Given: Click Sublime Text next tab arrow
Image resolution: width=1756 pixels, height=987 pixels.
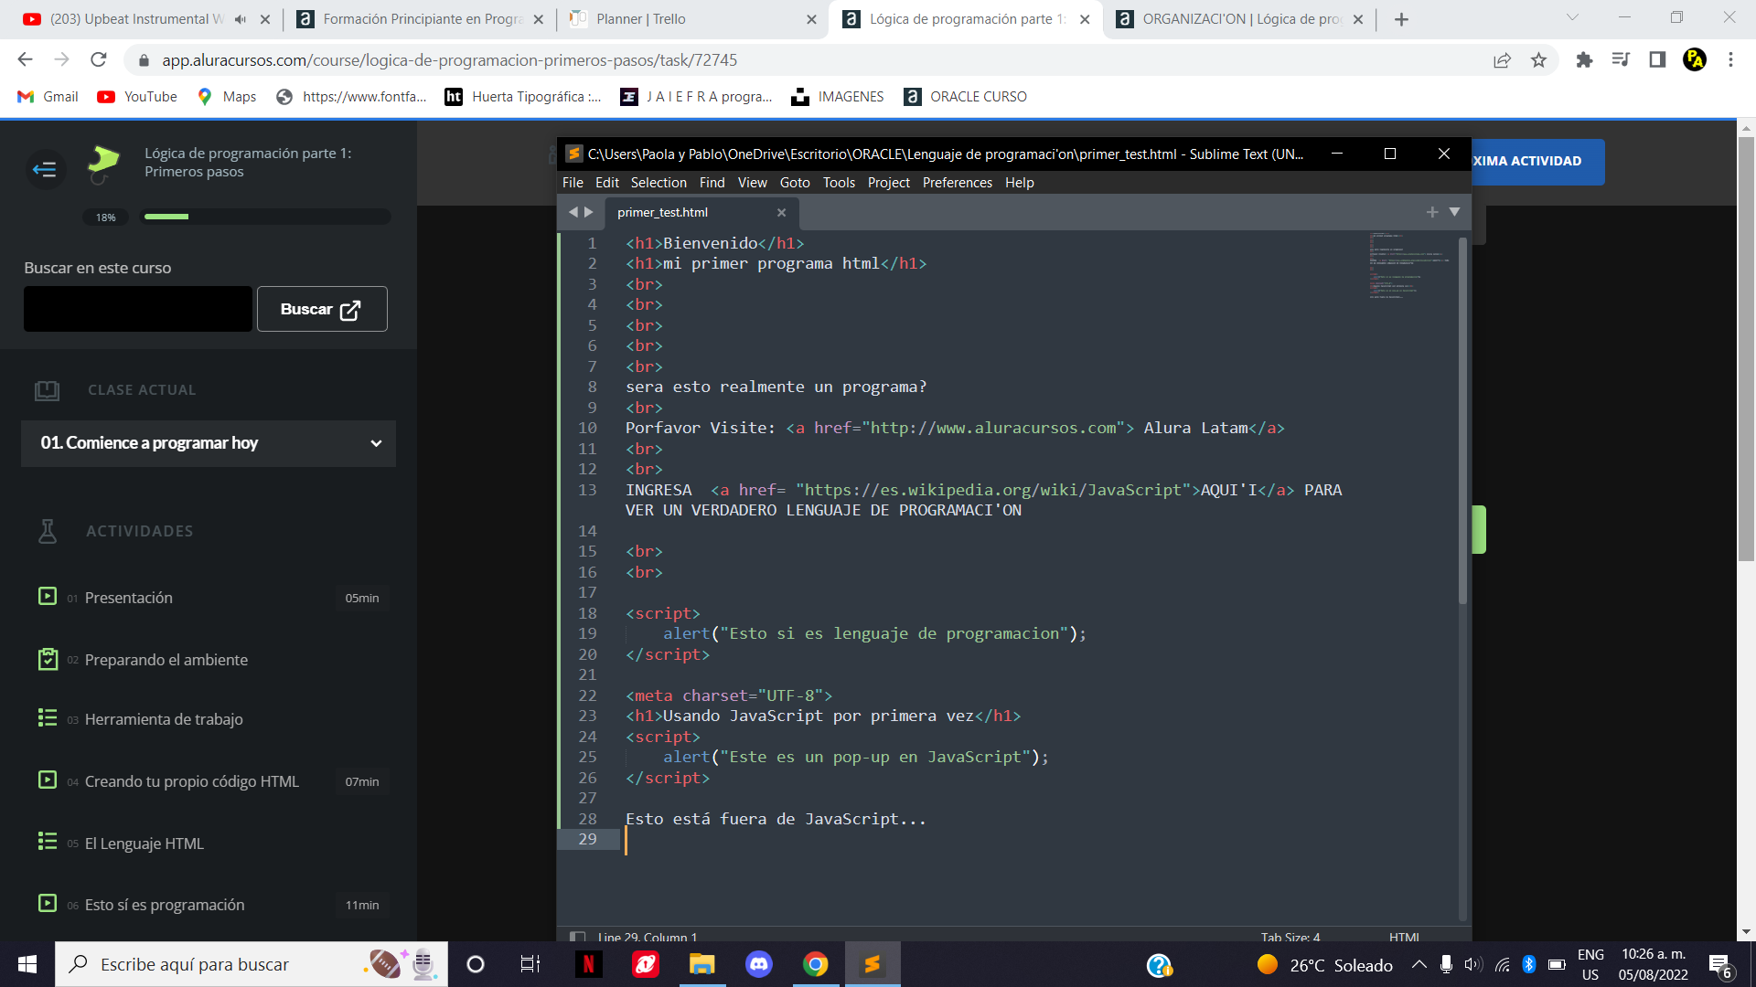Looking at the screenshot, I should [589, 212].
